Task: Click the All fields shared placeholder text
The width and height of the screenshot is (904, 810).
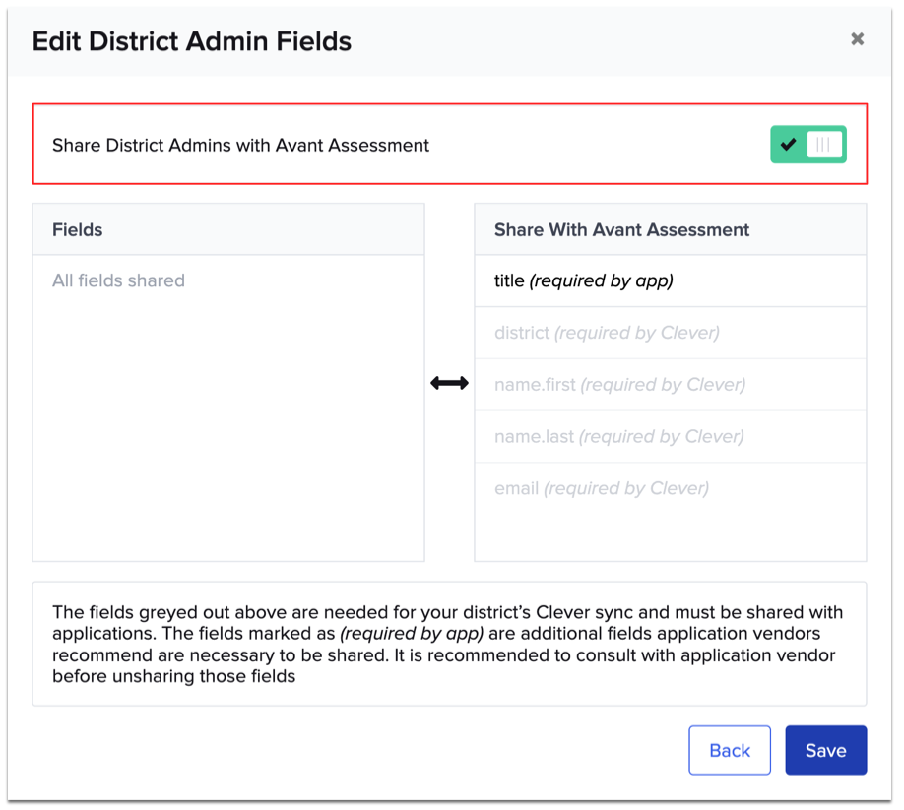Action: click(x=118, y=280)
